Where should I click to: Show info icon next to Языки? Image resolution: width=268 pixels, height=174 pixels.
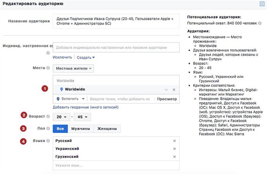coord(48,141)
